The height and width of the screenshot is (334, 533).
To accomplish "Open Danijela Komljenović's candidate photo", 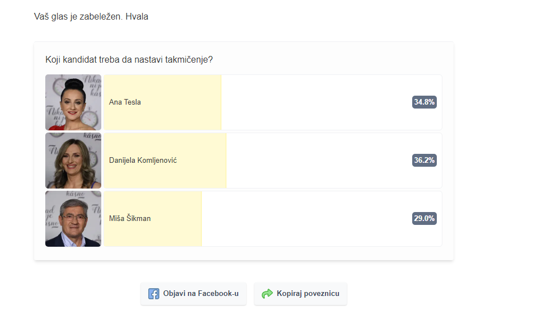I will 73,161.
